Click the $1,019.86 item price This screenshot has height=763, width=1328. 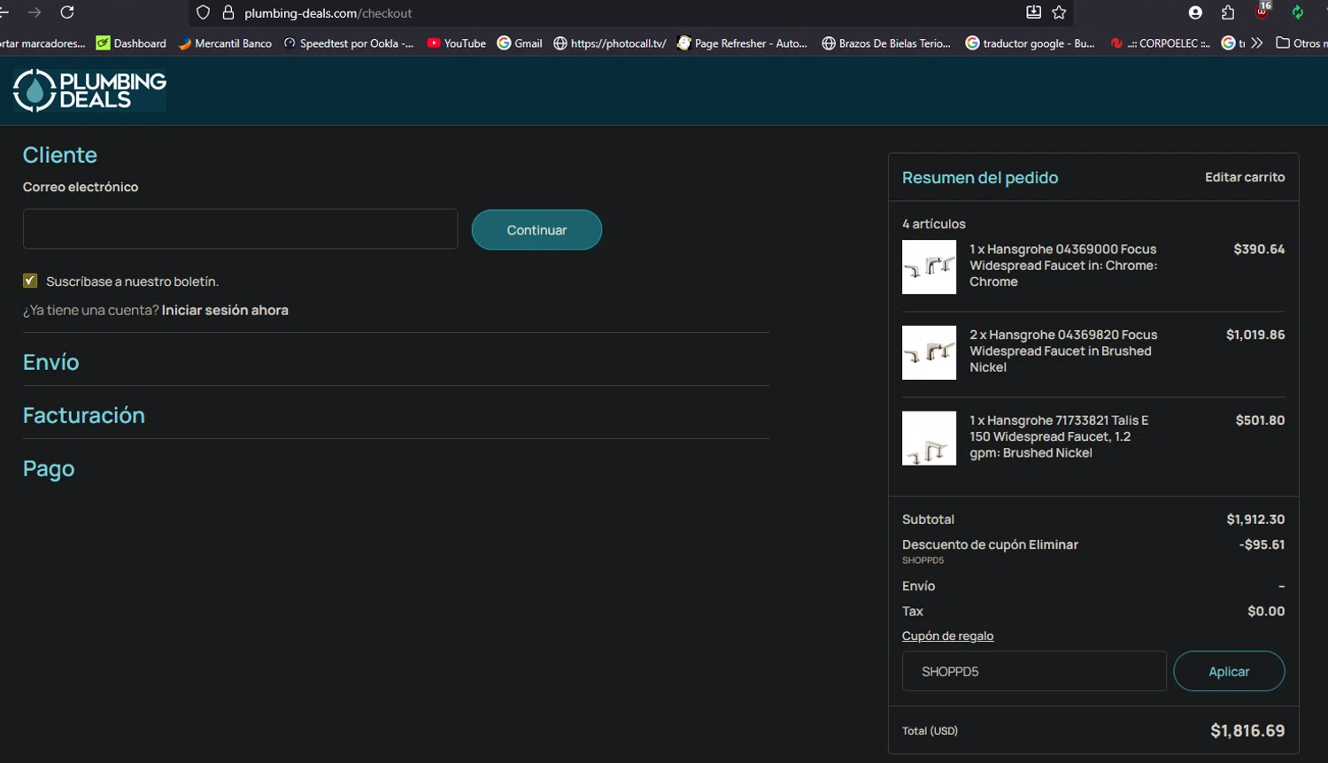1255,335
